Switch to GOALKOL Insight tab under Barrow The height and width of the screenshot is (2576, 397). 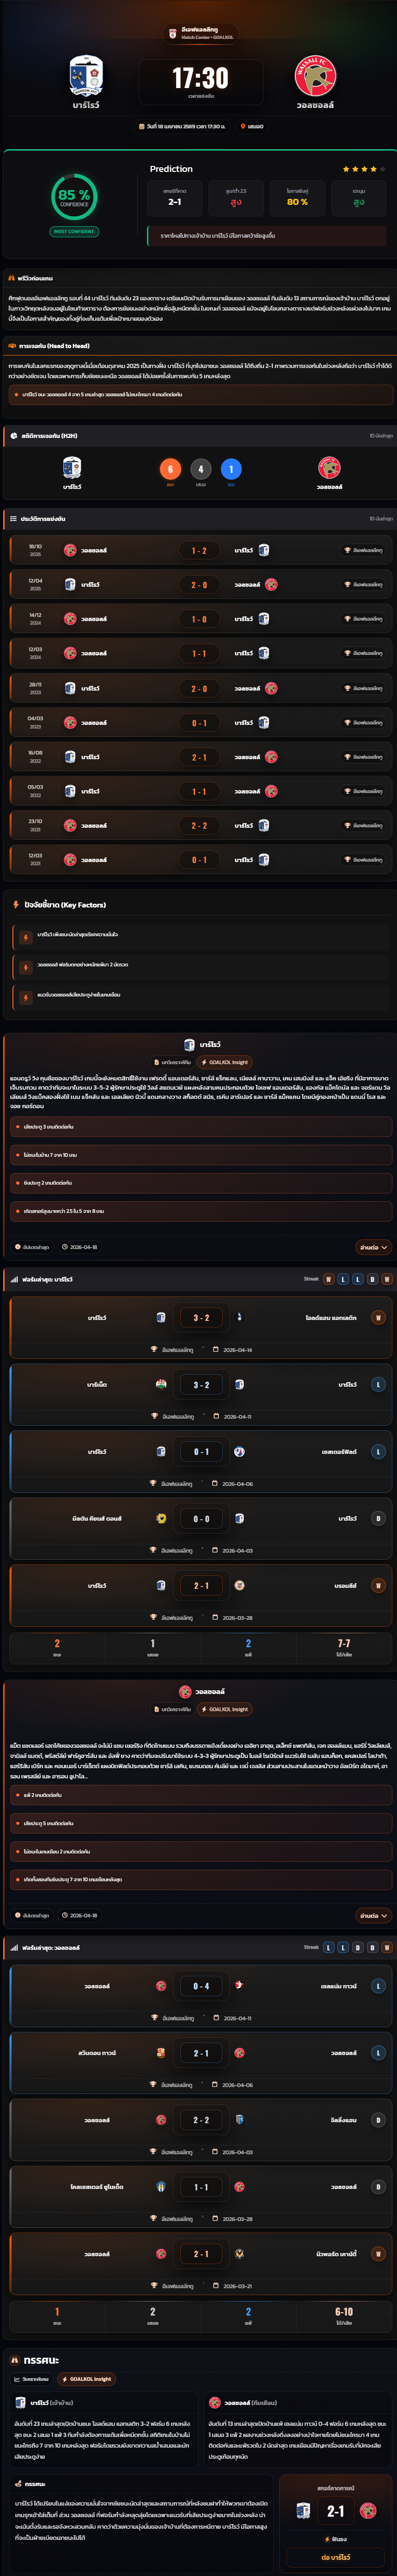(225, 1062)
